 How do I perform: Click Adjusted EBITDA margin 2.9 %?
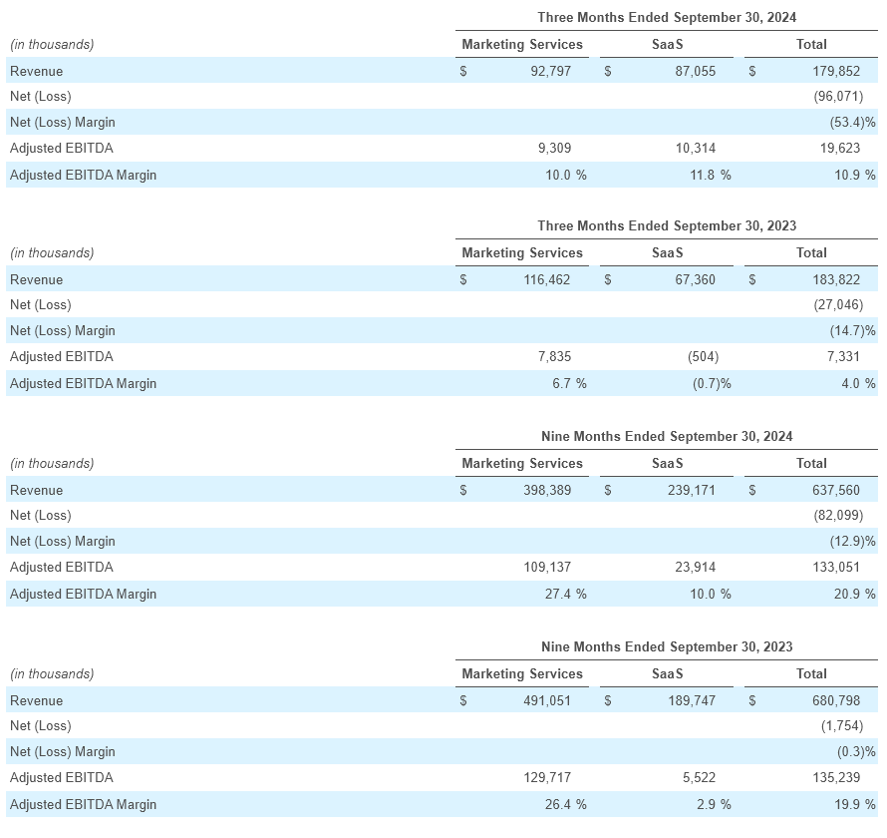(x=714, y=805)
